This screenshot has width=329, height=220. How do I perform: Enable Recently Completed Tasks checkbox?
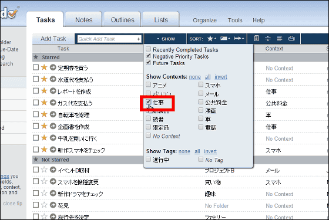(x=148, y=49)
